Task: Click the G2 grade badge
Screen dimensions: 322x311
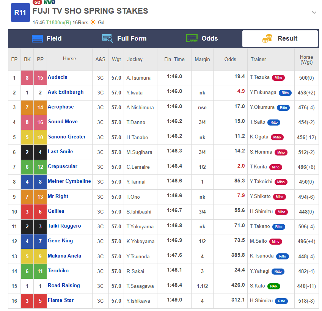Action: 37,2
